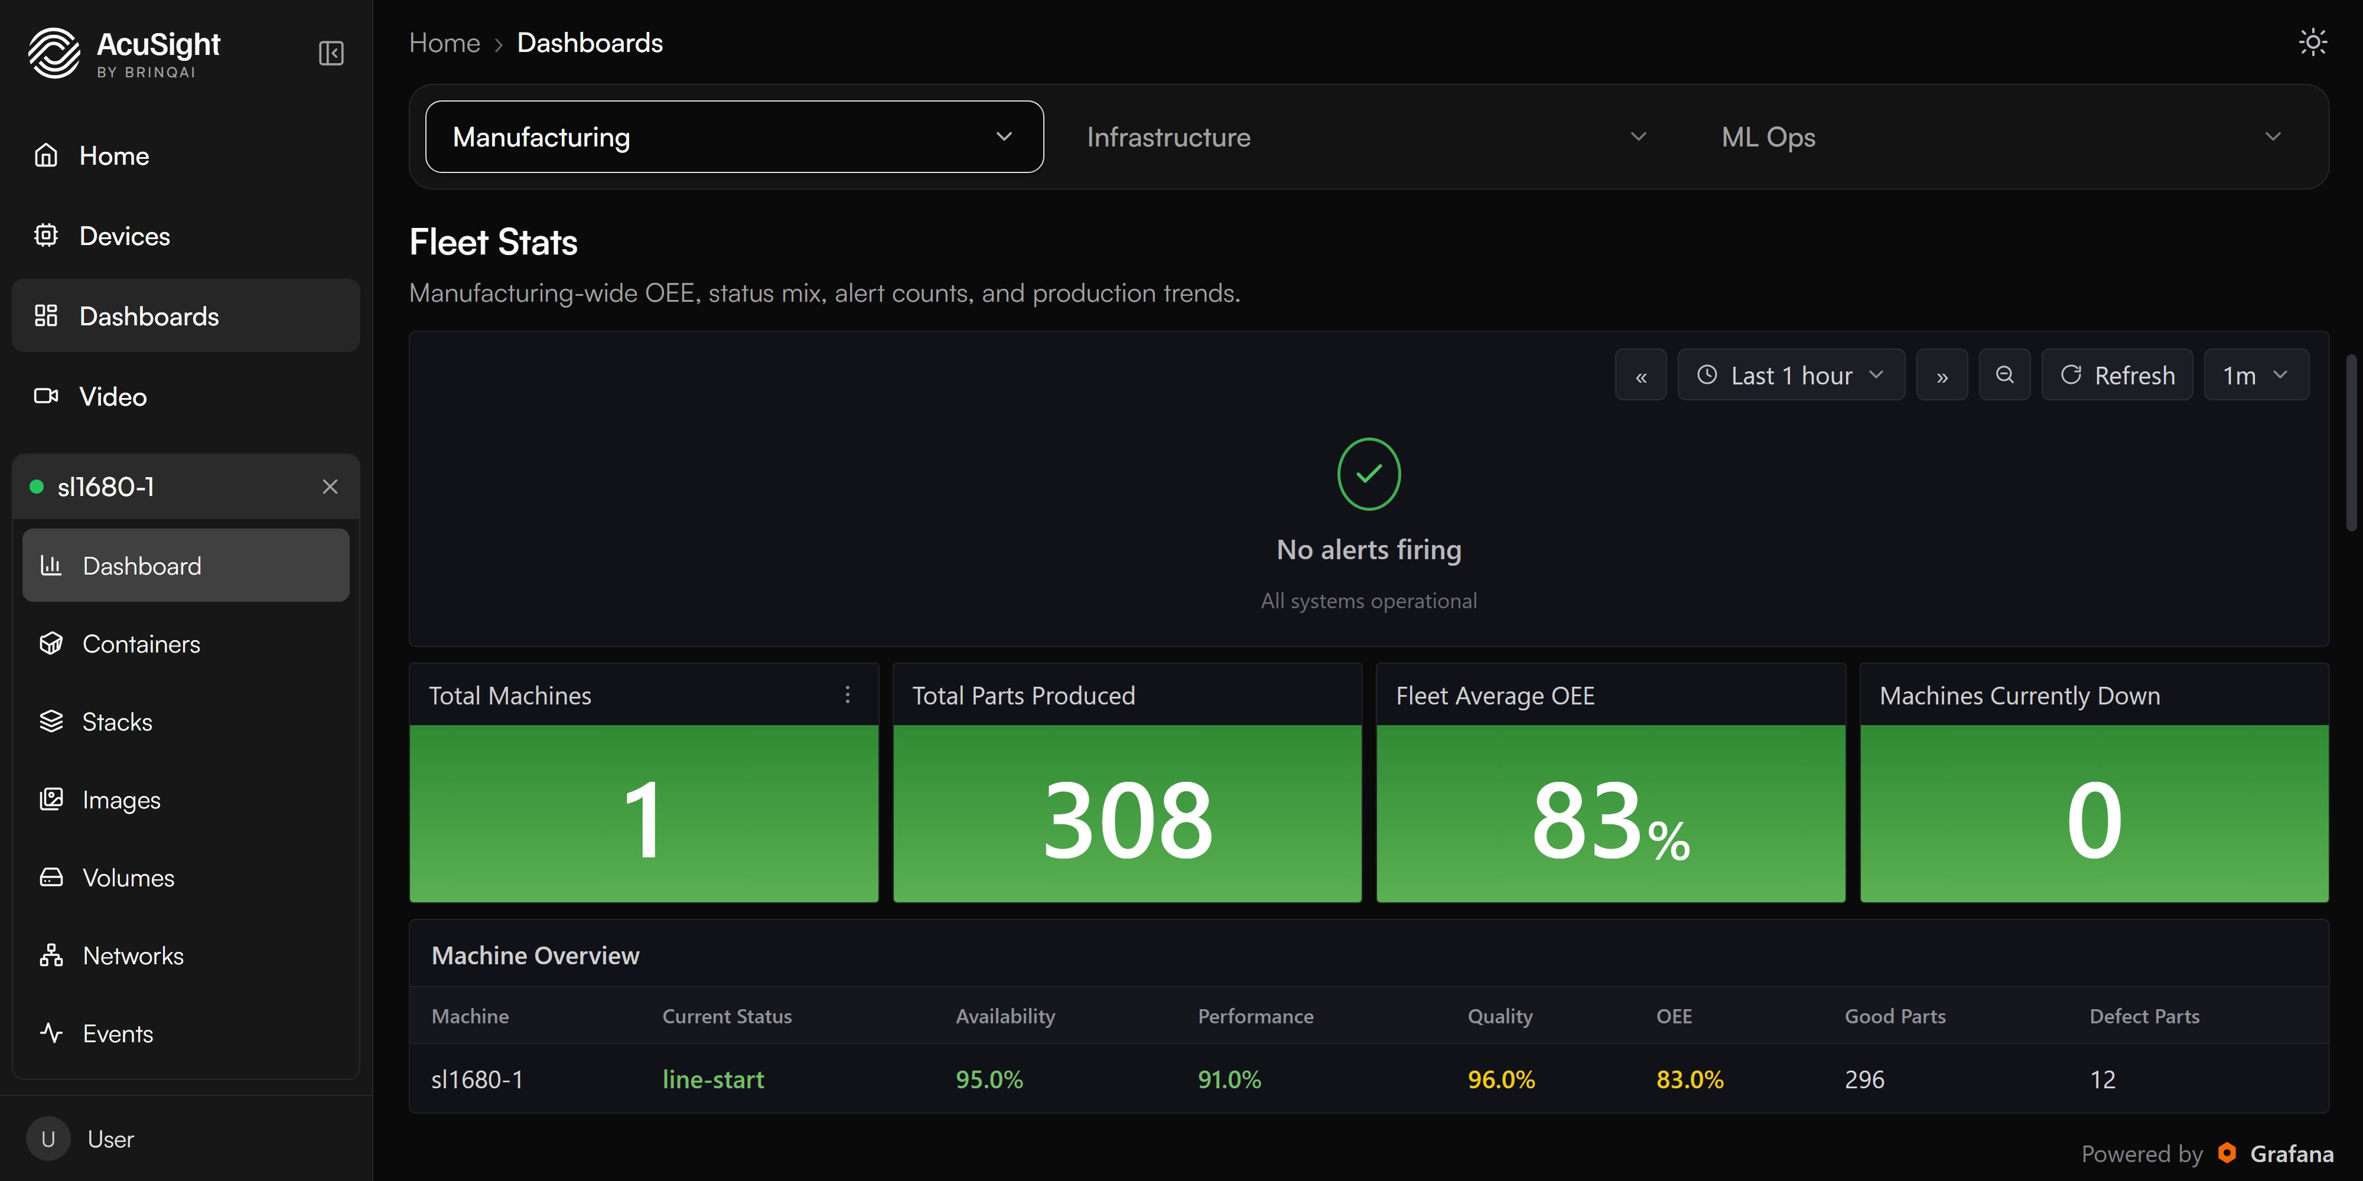
Task: Click the Home breadcrumb link
Action: [x=445, y=43]
